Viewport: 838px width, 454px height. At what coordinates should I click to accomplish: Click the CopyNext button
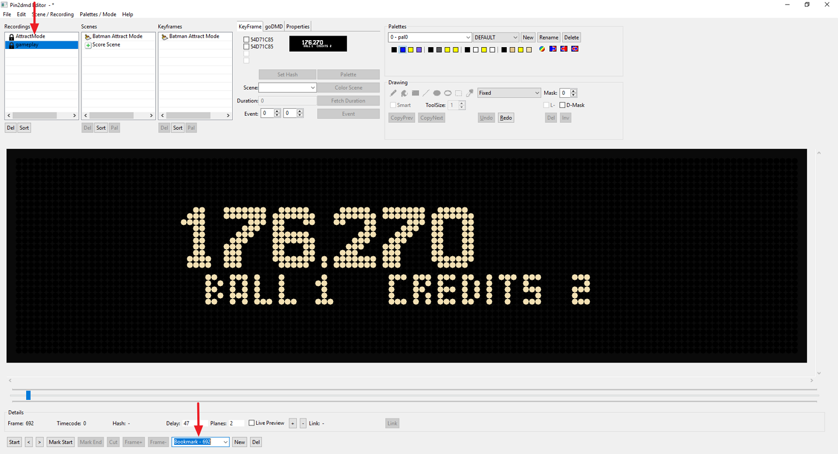pos(432,118)
